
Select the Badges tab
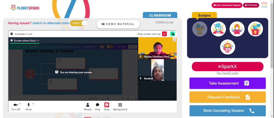click(x=204, y=15)
